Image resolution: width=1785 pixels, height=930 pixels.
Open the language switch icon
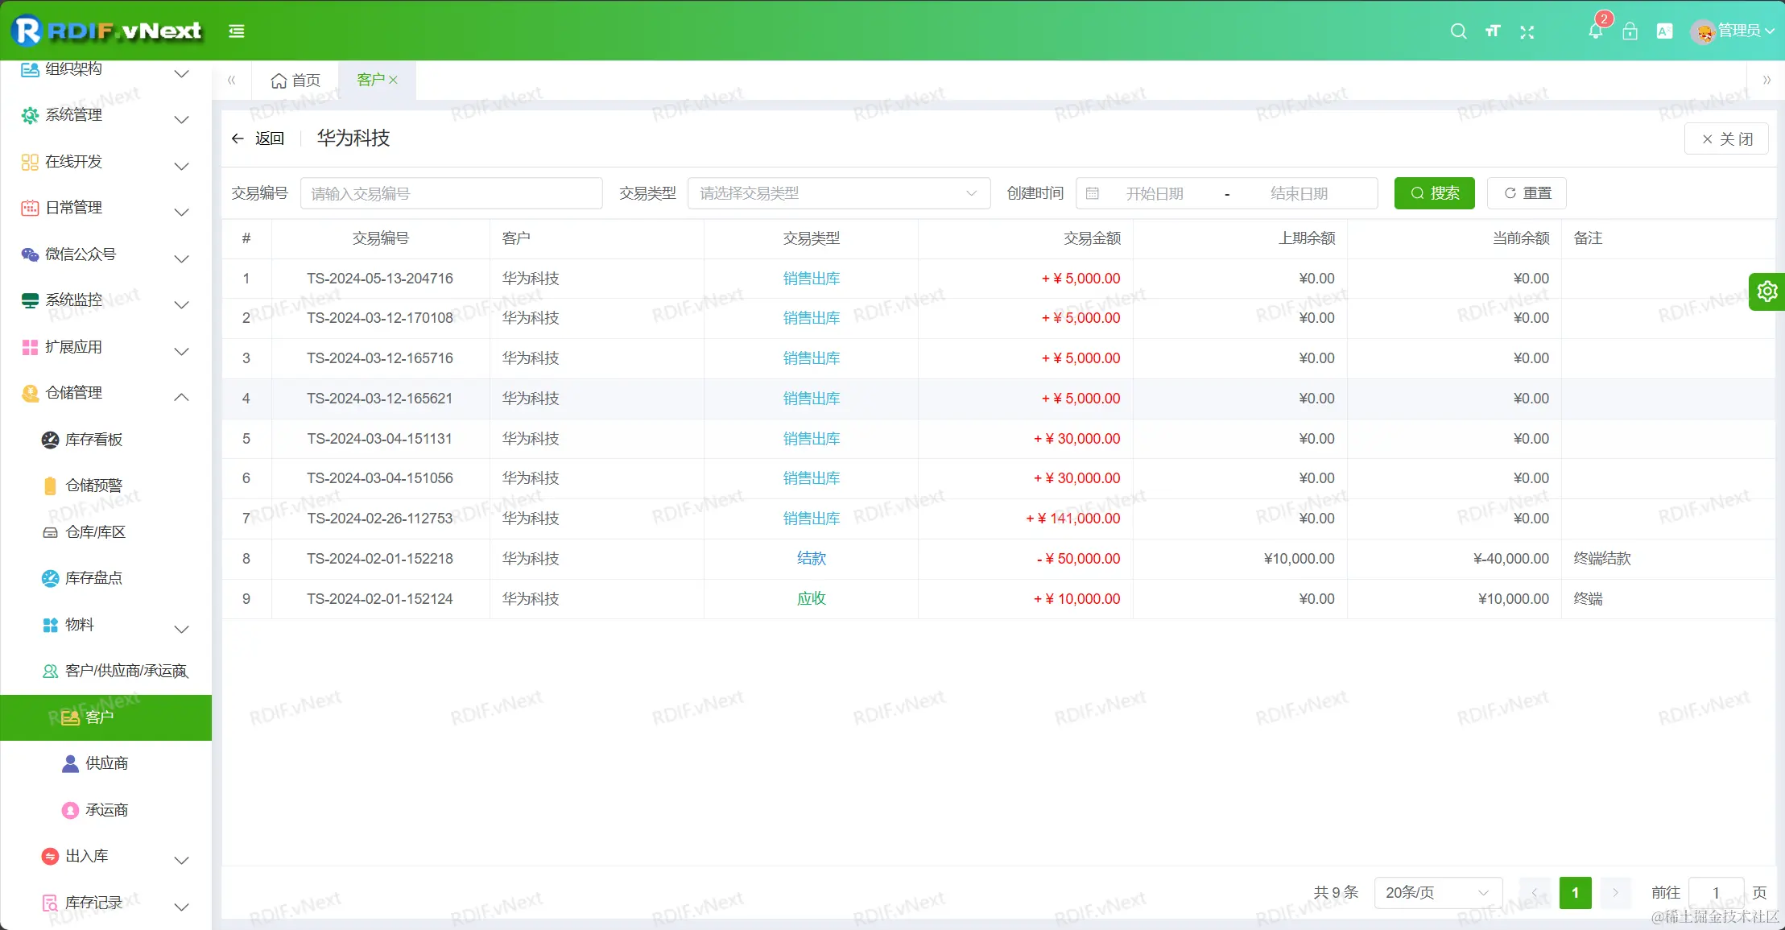[x=1664, y=31]
